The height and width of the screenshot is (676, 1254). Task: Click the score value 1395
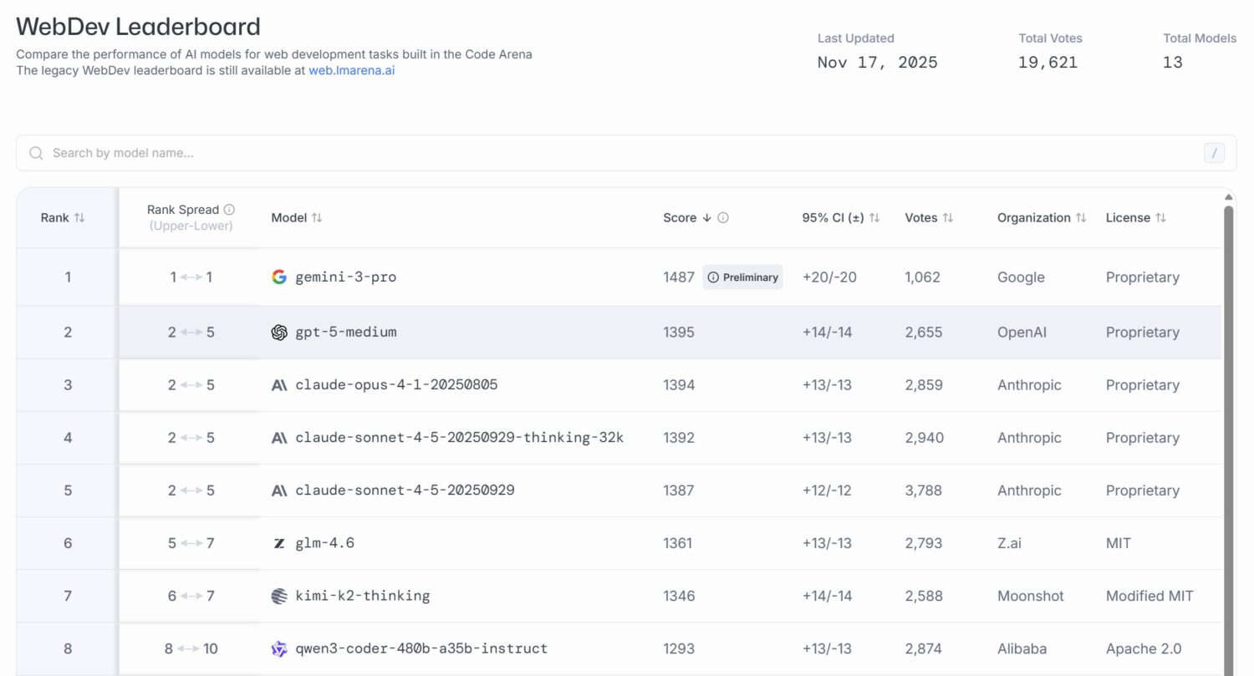[679, 333]
